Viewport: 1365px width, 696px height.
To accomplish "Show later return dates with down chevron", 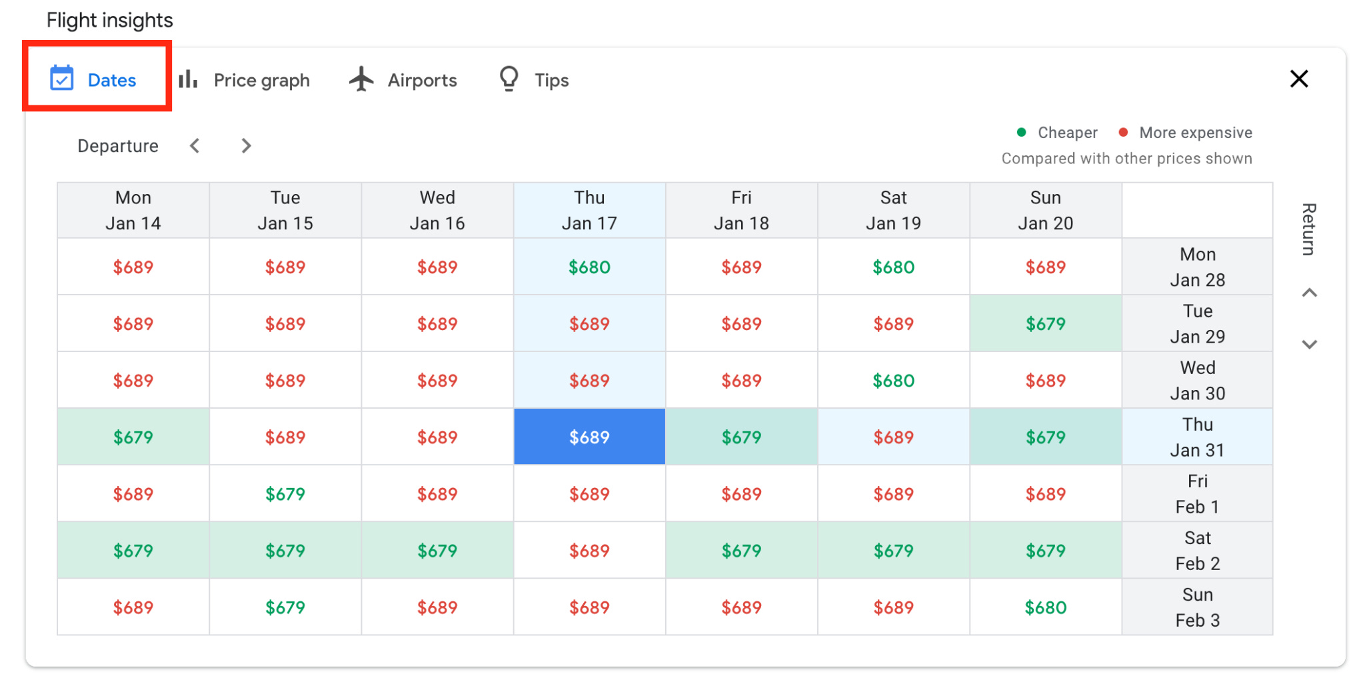I will point(1310,344).
